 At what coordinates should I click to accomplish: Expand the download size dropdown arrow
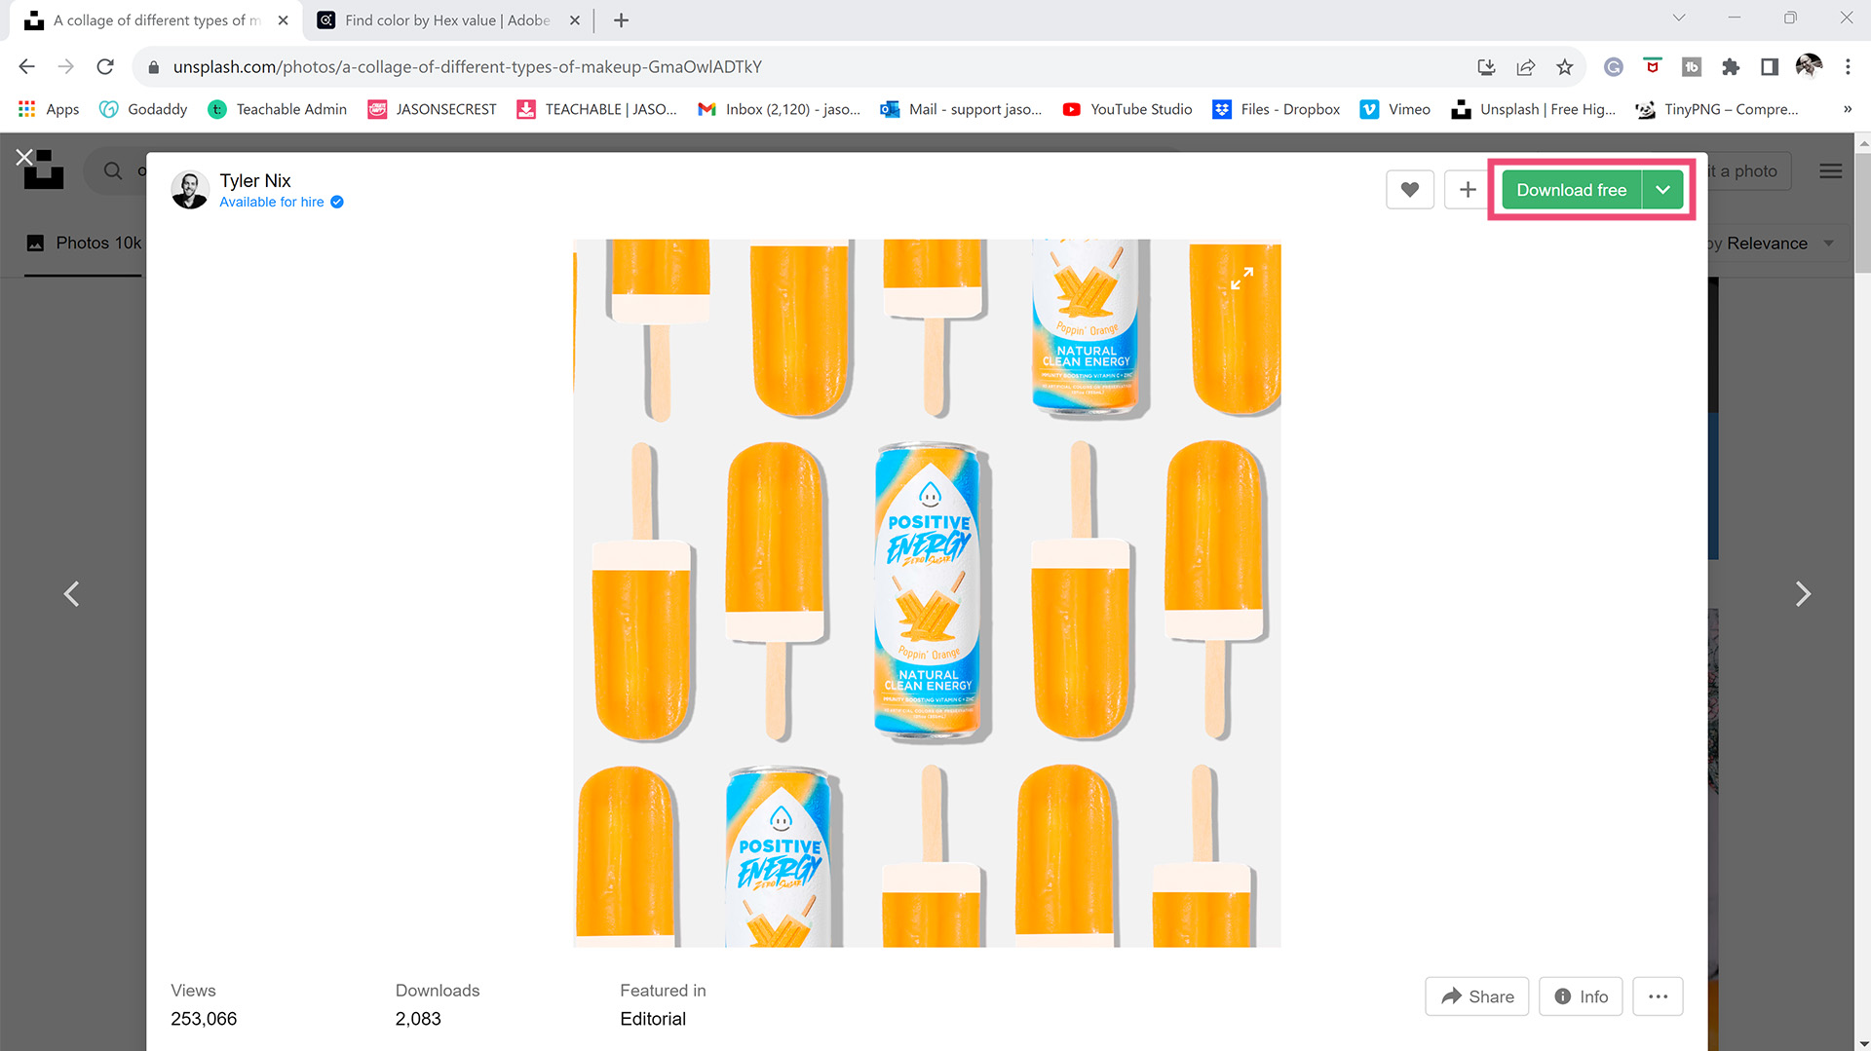point(1662,190)
